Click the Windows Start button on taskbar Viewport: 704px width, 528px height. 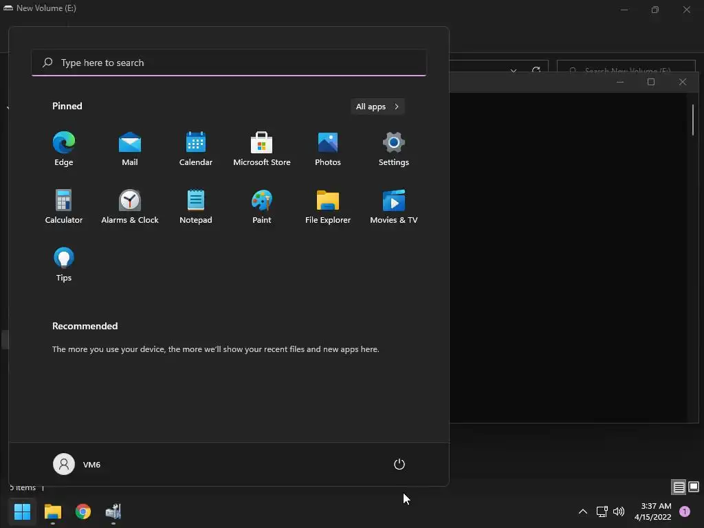[x=22, y=511]
